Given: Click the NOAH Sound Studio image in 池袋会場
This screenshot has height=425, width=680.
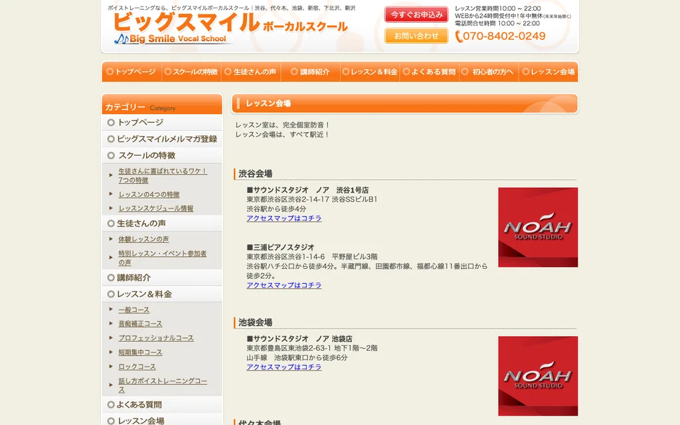Looking at the screenshot, I should tap(538, 376).
